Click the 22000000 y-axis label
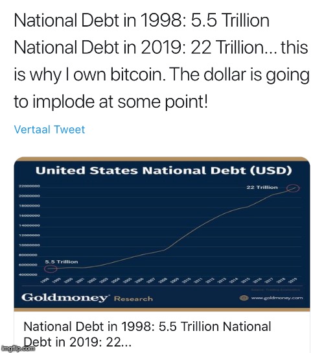The image size is (324, 353). [29, 186]
